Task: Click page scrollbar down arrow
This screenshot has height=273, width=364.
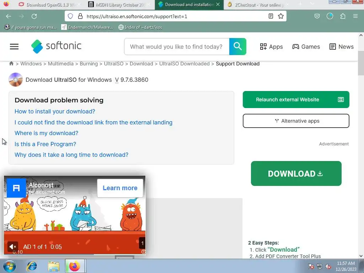Action: (361, 256)
